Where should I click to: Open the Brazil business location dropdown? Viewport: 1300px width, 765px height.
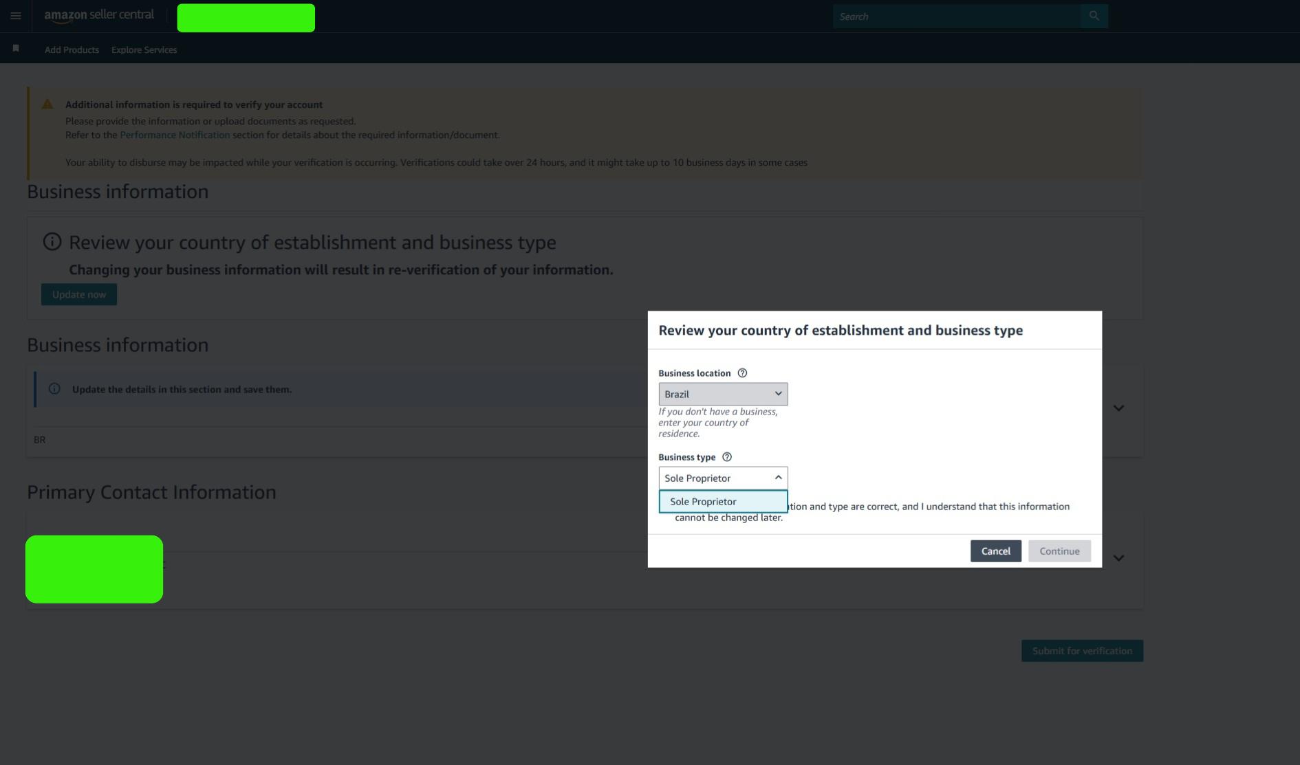coord(723,394)
